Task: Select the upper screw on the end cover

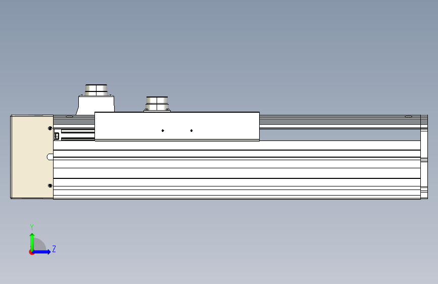Action: (50, 128)
